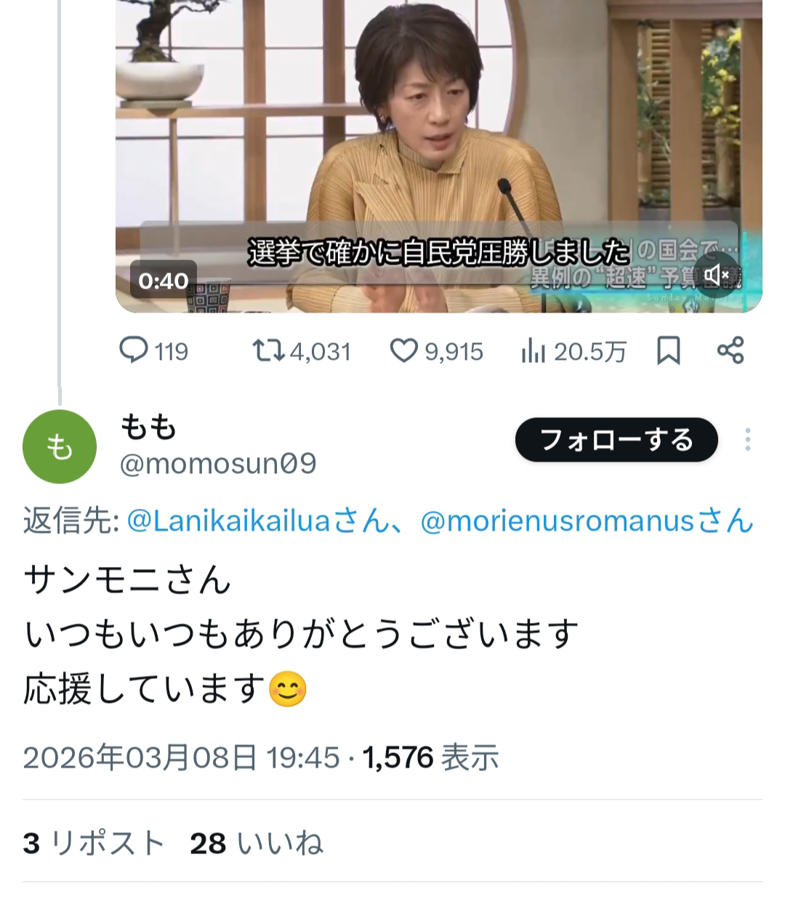Open the @momosun09 handle
785x905 pixels.
(x=217, y=464)
